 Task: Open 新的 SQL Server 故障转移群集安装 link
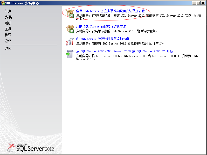click(101, 26)
